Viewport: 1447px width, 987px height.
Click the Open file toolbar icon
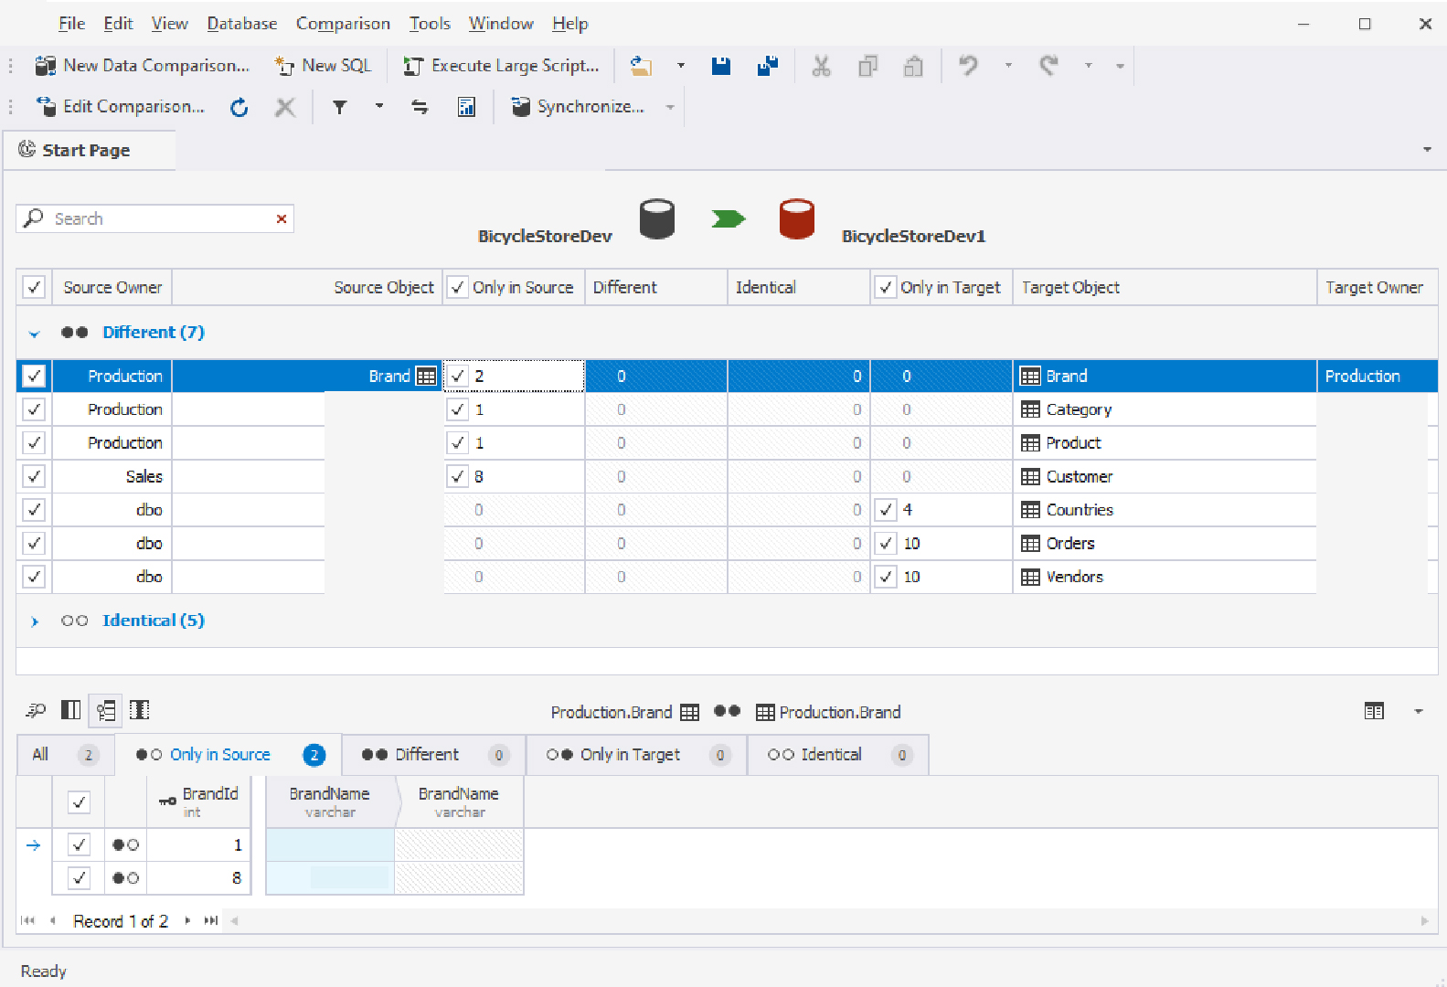(641, 66)
